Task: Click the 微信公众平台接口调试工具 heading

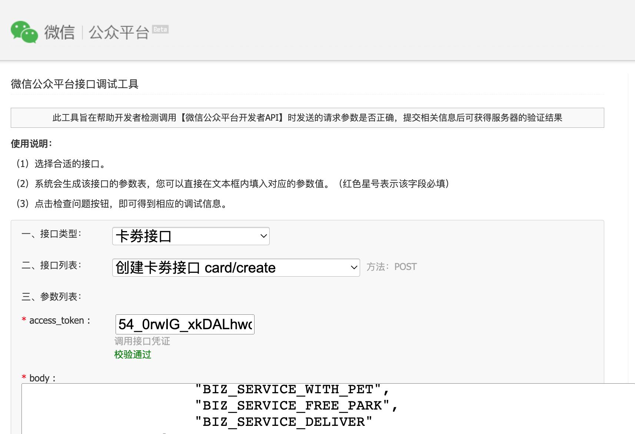Action: 74,84
